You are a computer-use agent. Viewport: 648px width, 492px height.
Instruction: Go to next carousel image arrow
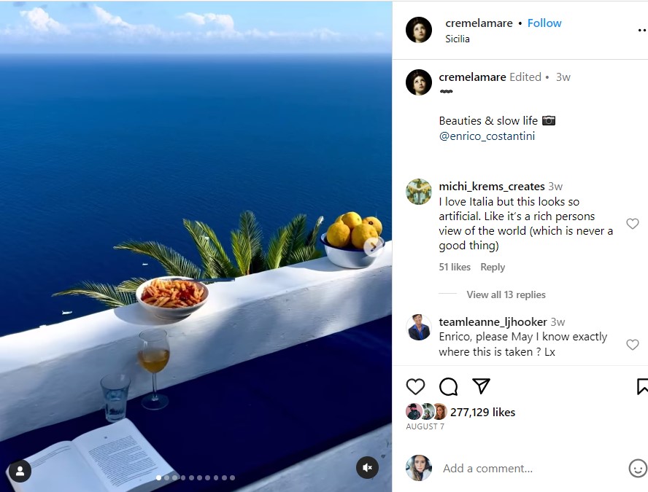coord(373,246)
